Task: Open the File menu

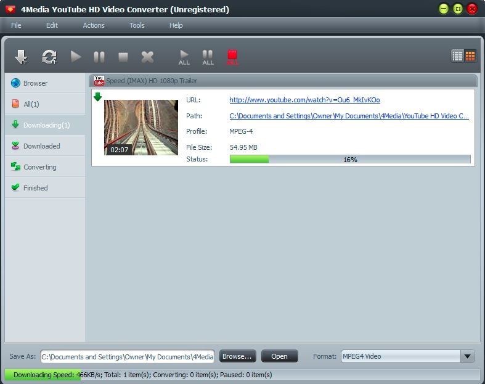Action: [x=16, y=25]
